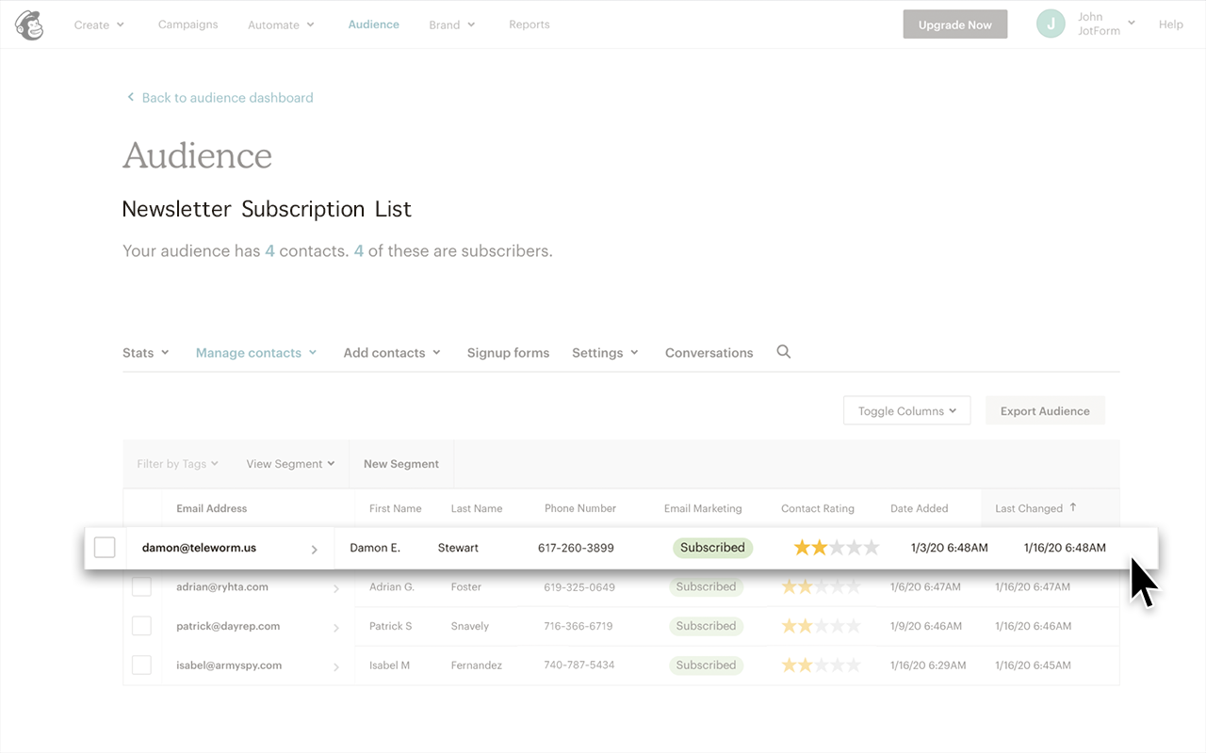Expand the View Segment dropdown
Image resolution: width=1206 pixels, height=753 pixels.
click(x=290, y=464)
